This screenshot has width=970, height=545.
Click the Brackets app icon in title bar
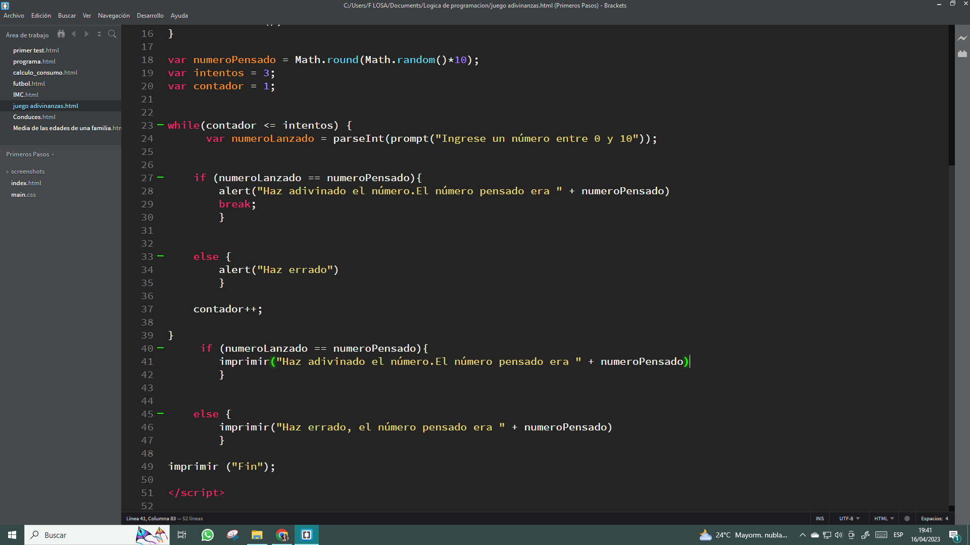pos(5,6)
